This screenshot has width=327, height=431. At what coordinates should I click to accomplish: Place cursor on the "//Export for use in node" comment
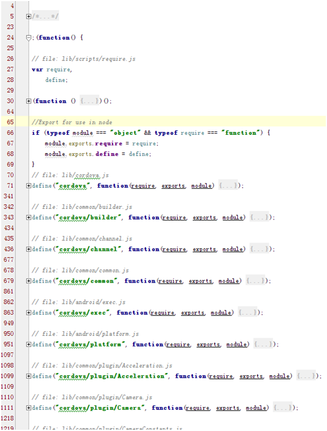[x=72, y=123]
